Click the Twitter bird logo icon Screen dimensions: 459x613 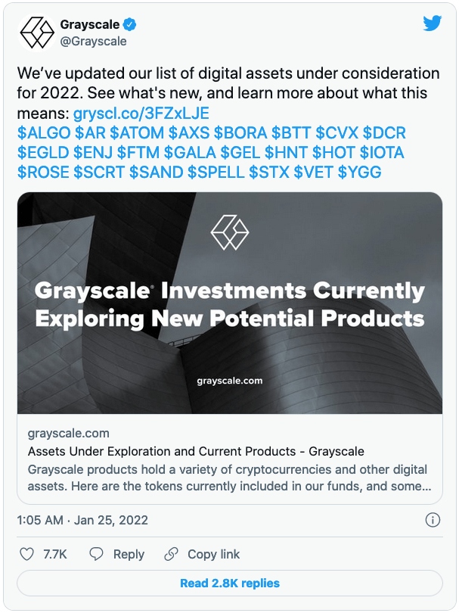pos(433,23)
